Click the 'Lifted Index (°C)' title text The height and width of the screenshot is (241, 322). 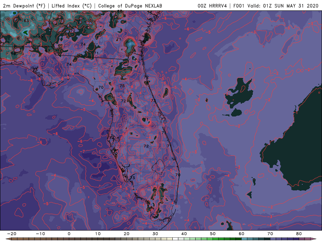(x=72, y=6)
